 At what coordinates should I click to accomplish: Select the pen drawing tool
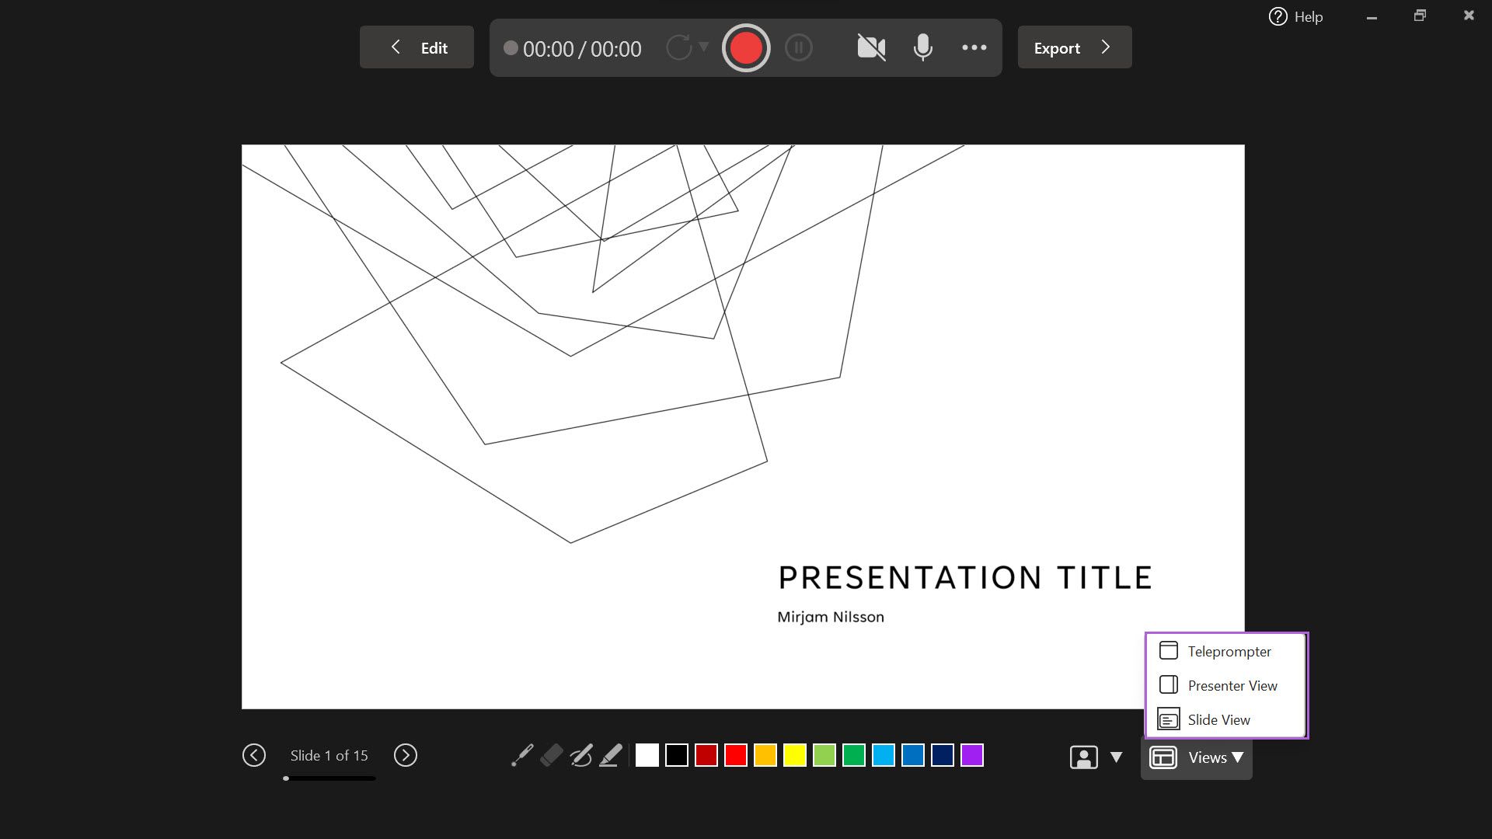581,755
